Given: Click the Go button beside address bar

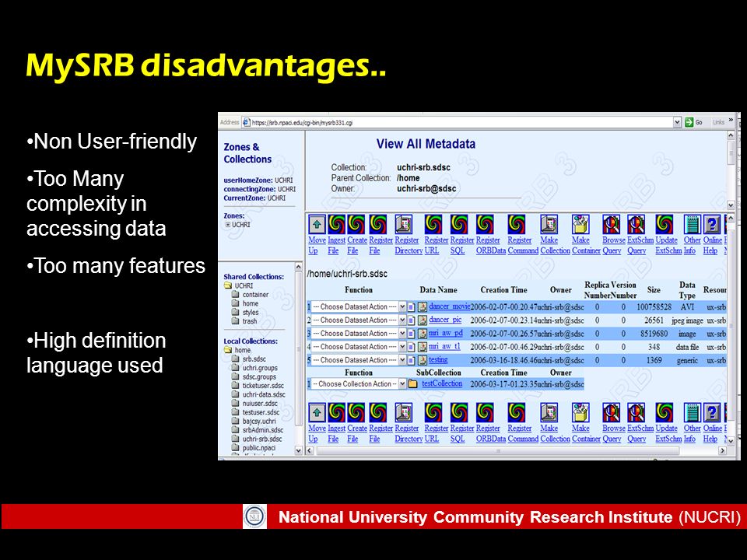Looking at the screenshot, I should coord(694,122).
